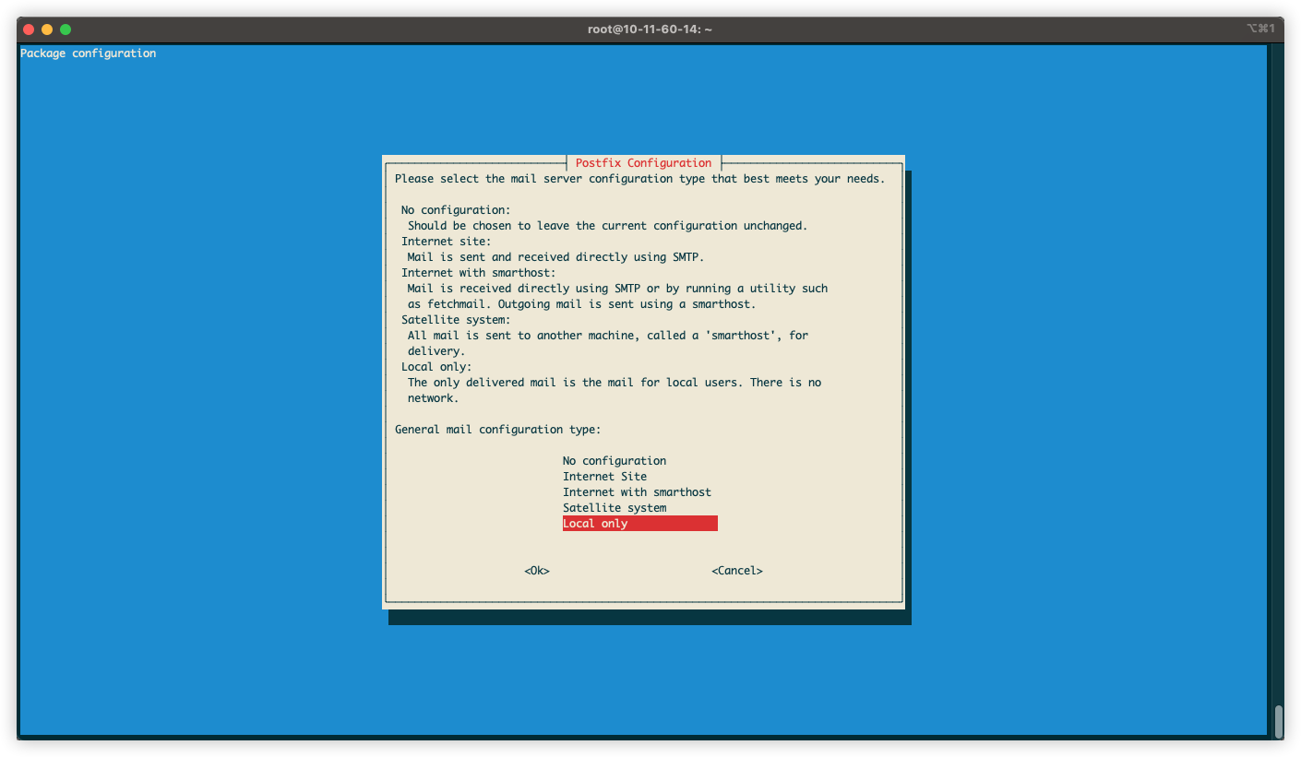The image size is (1301, 757).
Task: Click the "Internet with smarthost:" description heading
Action: coord(479,273)
